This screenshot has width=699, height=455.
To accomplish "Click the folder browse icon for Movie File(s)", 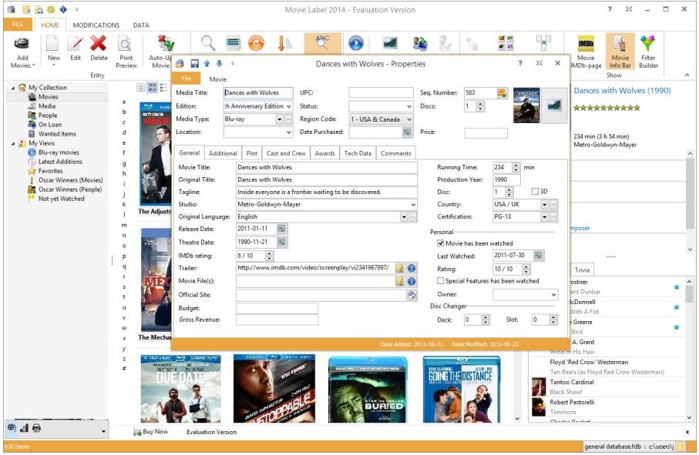I will coord(400,281).
